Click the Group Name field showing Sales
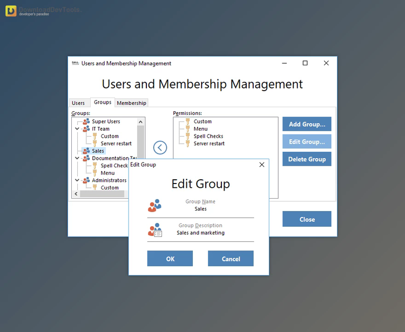This screenshot has width=405, height=332. (x=200, y=209)
